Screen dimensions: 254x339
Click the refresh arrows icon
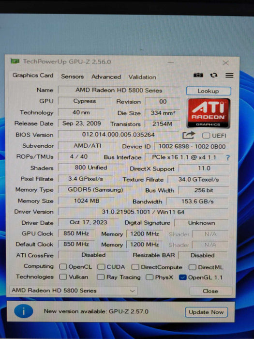(214, 75)
